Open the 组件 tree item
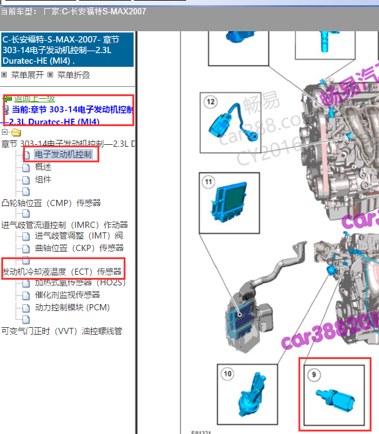 (43, 179)
